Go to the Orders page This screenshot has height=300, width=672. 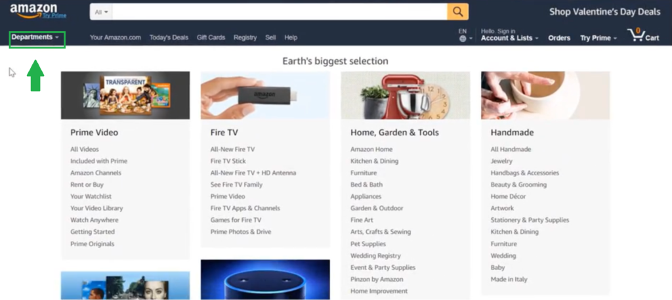(x=559, y=38)
